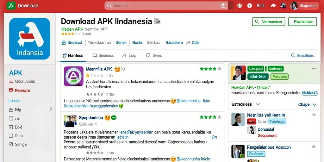Star the Fangeliianoue Koinccon entry

pyautogui.click(x=314, y=147)
